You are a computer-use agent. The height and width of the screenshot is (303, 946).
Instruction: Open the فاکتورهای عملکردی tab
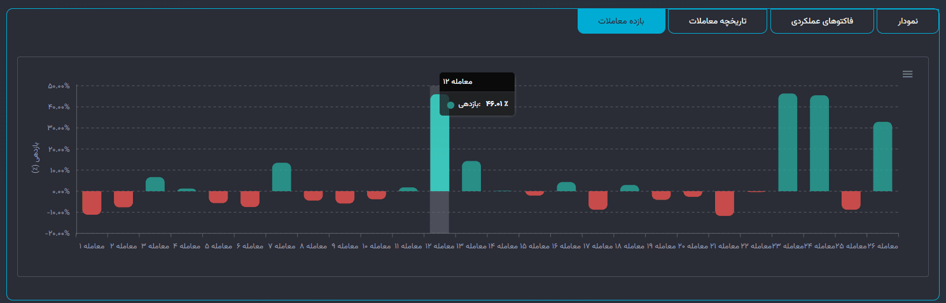pos(821,22)
